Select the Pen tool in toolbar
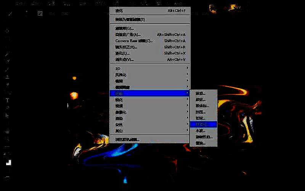305x191 pixels. click(7, 108)
